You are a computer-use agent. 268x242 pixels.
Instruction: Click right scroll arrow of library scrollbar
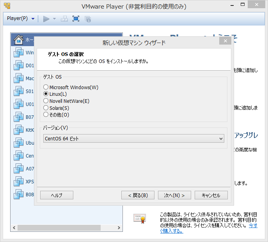[119, 228]
